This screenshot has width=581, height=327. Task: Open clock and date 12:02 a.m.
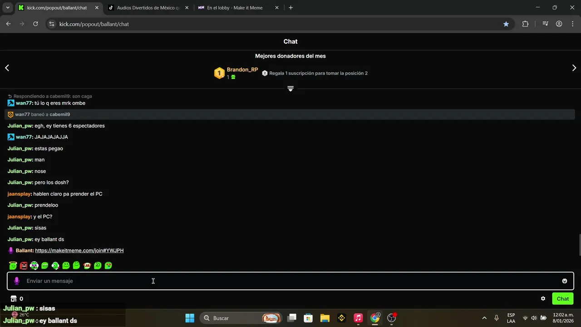tap(563, 318)
